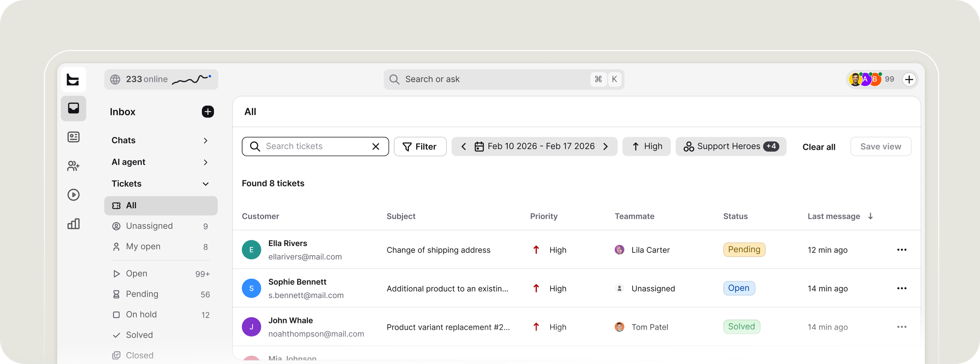Select All tickets in sidebar
The height and width of the screenshot is (364, 980).
161,206
